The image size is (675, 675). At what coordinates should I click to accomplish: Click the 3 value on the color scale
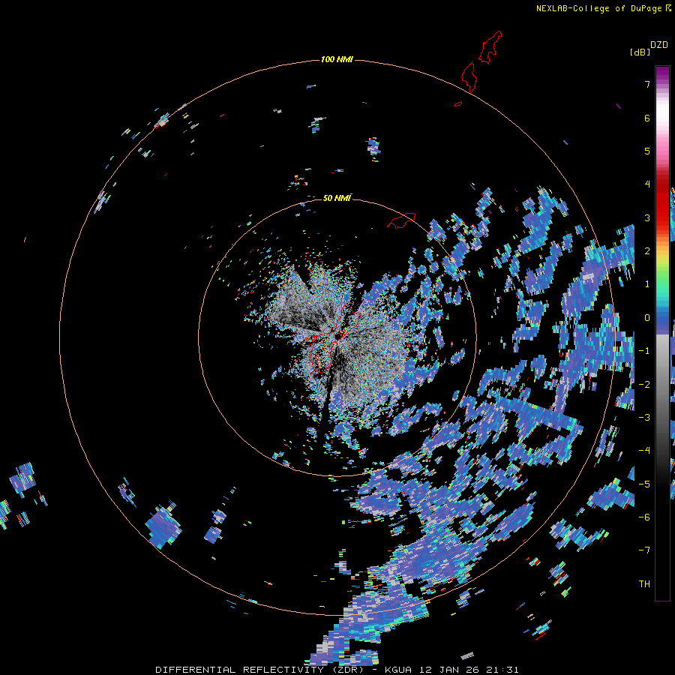[647, 217]
